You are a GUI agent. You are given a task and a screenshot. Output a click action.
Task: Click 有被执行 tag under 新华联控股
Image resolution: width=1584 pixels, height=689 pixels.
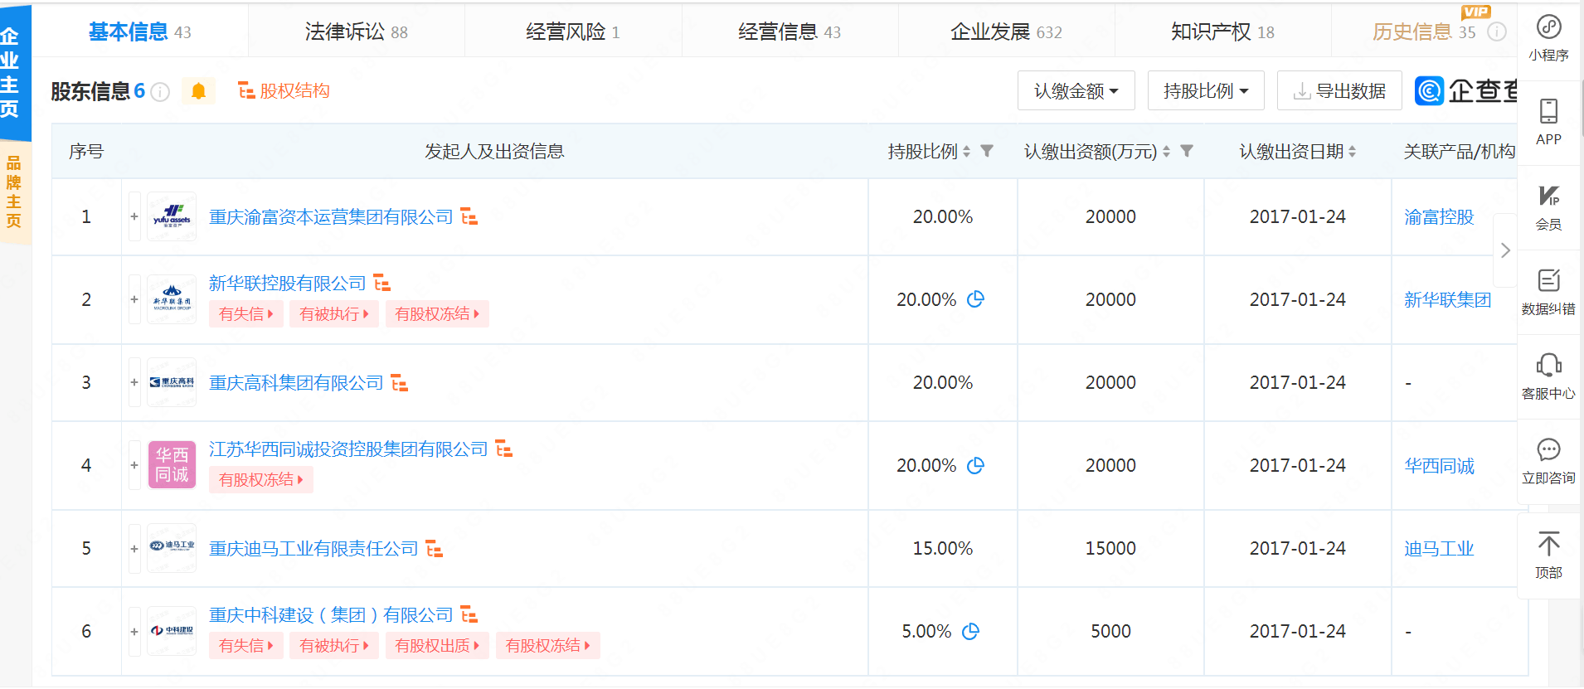[334, 314]
